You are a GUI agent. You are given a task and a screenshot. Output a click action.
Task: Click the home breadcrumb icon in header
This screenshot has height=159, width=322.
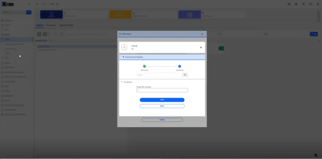point(37,4)
